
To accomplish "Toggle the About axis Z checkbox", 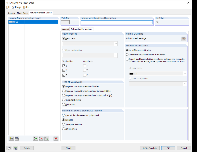I will tap(85, 75).
